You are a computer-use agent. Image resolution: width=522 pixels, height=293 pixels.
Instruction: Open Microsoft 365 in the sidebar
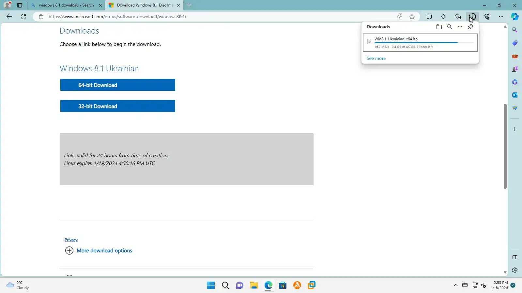[x=515, y=82]
